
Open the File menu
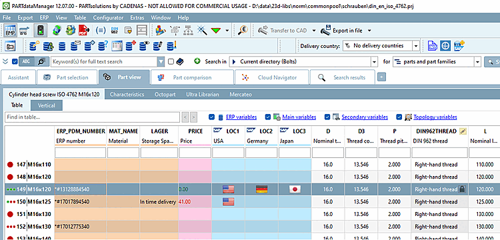pyautogui.click(x=7, y=18)
